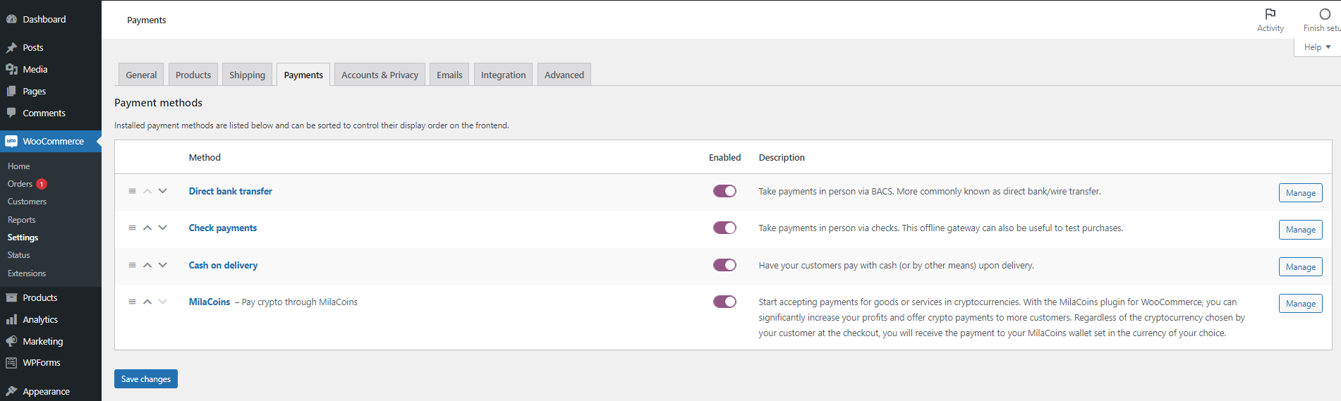Open the Integration tab
Screen dimensions: 1341x401
tap(503, 75)
